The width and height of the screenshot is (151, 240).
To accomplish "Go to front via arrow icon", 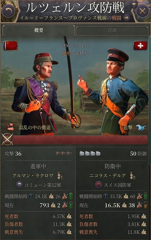I will (126, 18).
